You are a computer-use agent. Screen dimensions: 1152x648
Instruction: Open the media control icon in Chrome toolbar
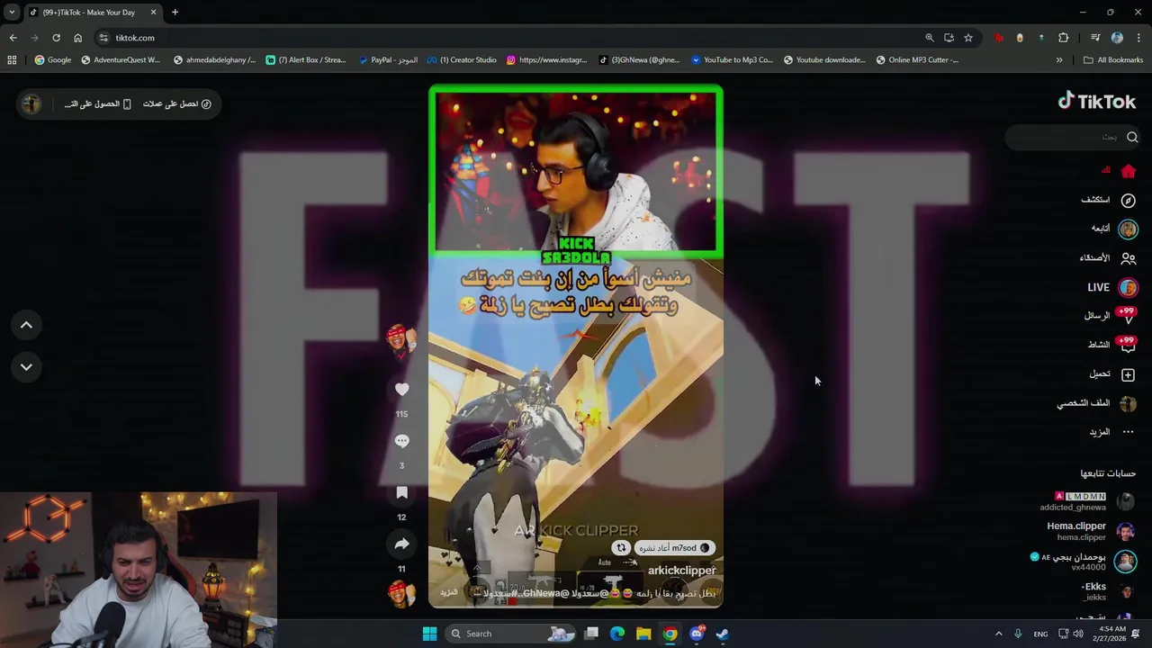[1095, 38]
